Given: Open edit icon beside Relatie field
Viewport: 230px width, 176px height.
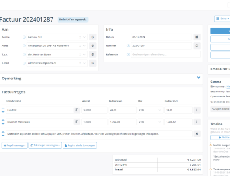Looking at the screenshot, I should click(92, 37).
